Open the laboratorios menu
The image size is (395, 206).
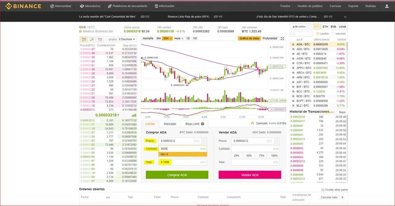coord(90,6)
